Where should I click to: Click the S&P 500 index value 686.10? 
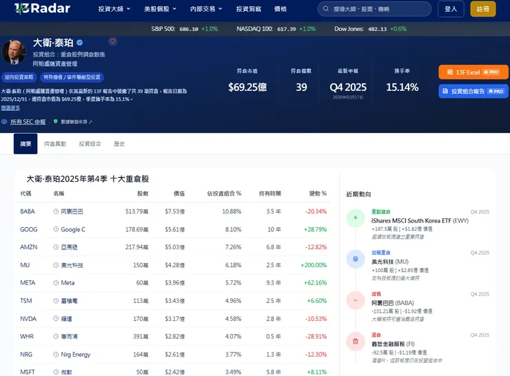[189, 29]
